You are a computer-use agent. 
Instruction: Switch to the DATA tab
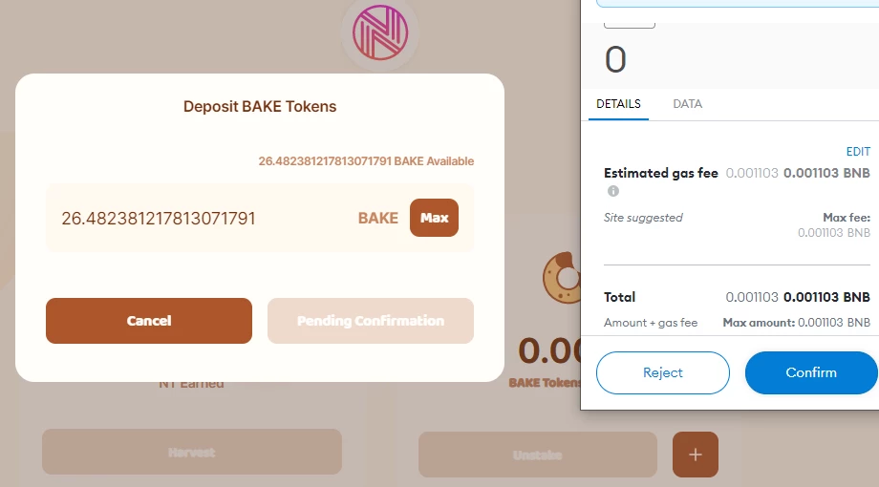[x=687, y=104]
